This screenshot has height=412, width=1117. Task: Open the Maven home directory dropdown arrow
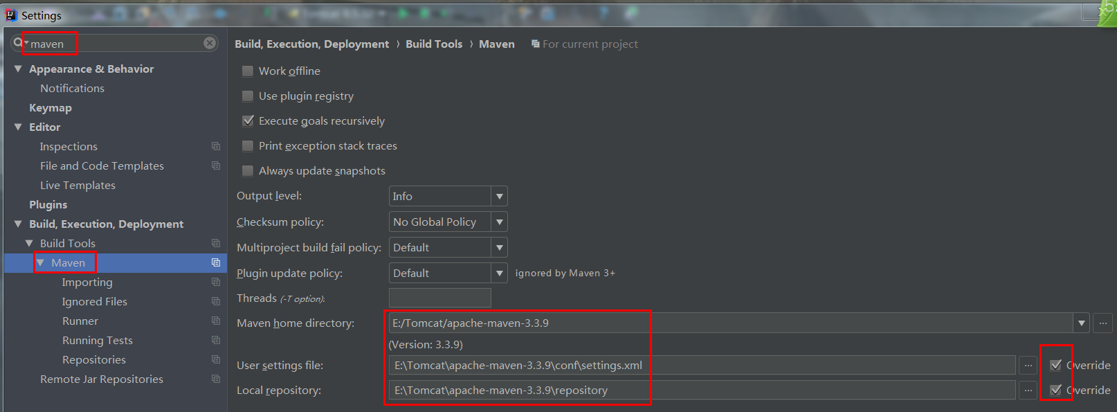[x=1082, y=323]
